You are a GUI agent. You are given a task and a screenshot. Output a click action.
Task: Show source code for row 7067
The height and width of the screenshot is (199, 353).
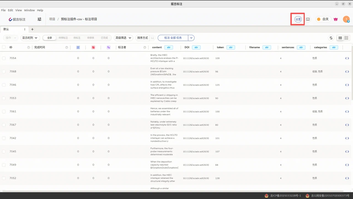347,125
